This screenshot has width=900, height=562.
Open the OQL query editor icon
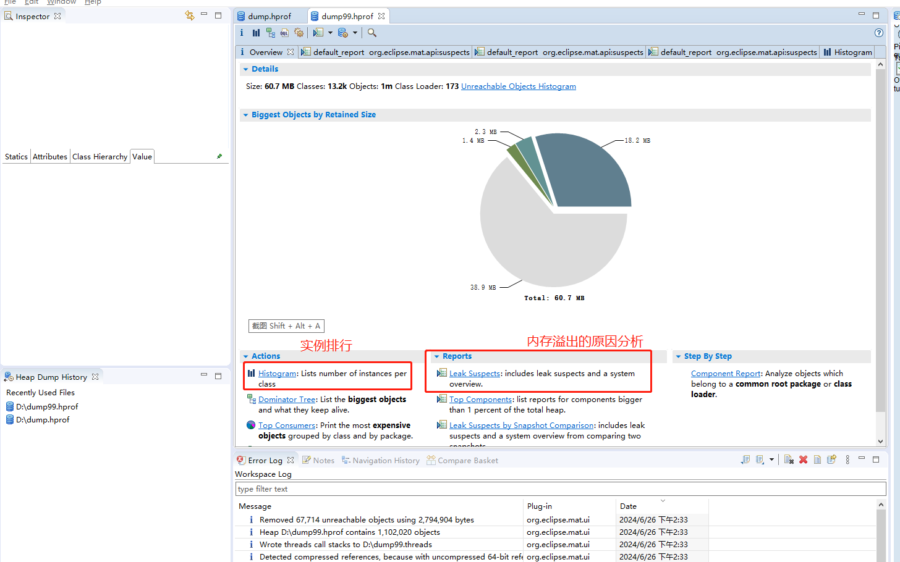click(x=284, y=33)
